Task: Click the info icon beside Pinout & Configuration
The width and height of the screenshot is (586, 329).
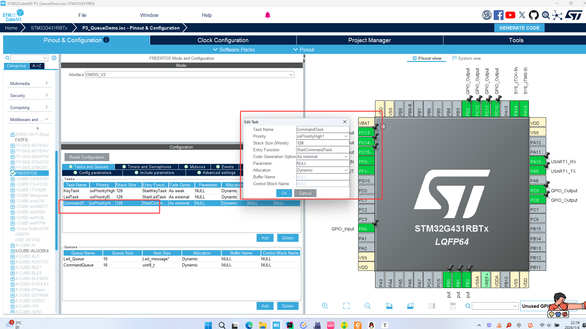Action: click(106, 40)
